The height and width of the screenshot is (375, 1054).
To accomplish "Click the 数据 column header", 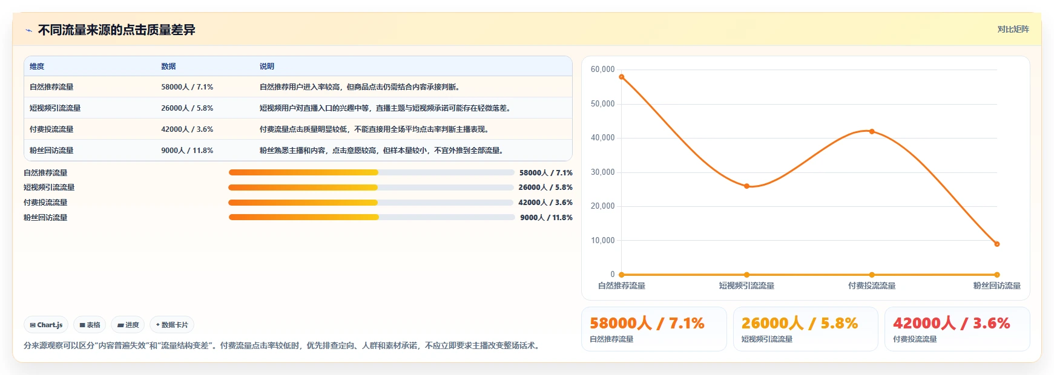I will tap(168, 67).
